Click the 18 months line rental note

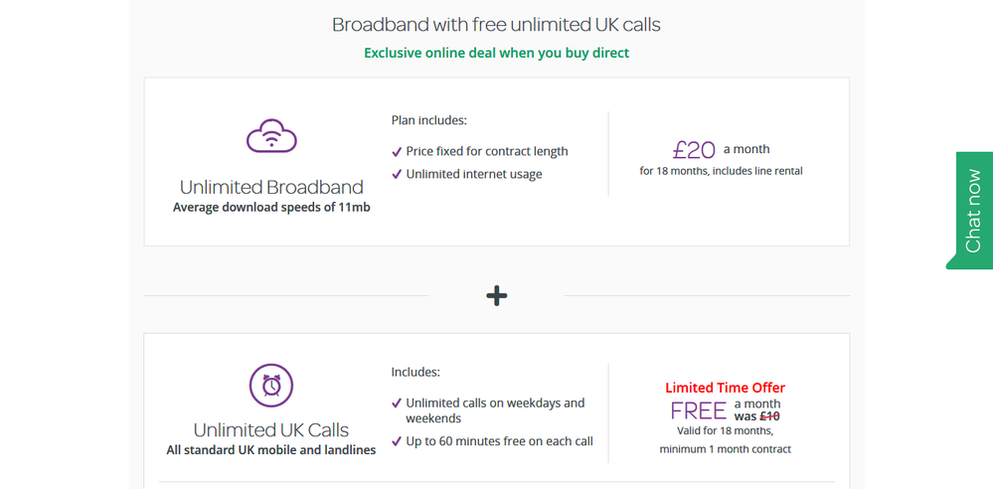coord(721,171)
